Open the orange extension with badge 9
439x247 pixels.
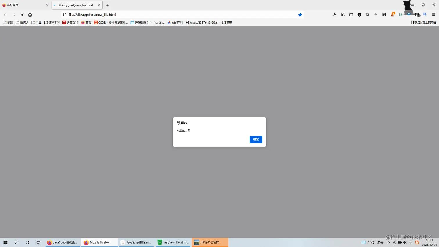[393, 14]
